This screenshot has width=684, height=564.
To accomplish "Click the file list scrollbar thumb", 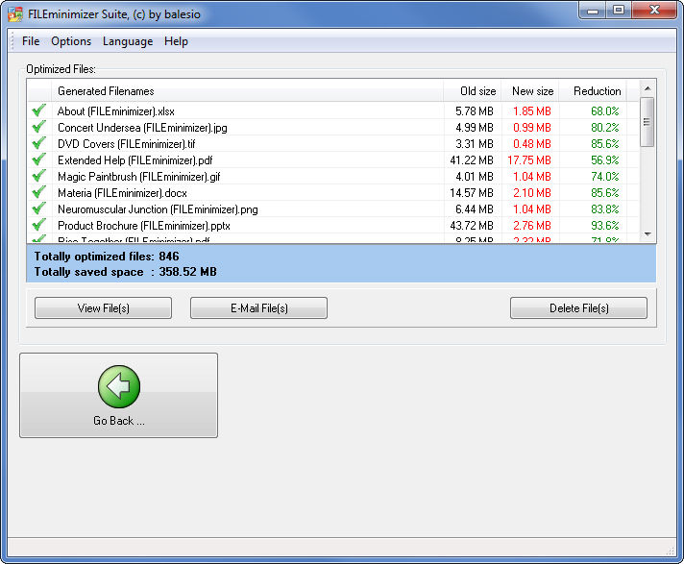I will tap(647, 122).
